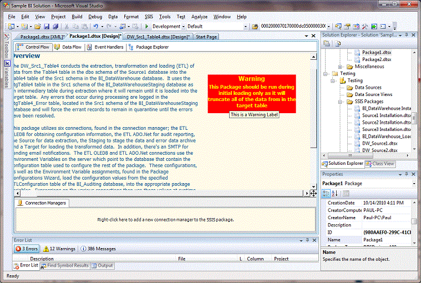Open the Package1 Package object dropdown in Properties
The width and height of the screenshot is (421, 283).
414,184
